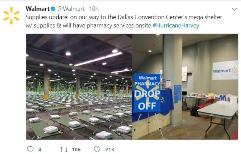The width and height of the screenshot is (241, 154).
Task: Expand the tweet options chevron
Action: coord(234,9)
